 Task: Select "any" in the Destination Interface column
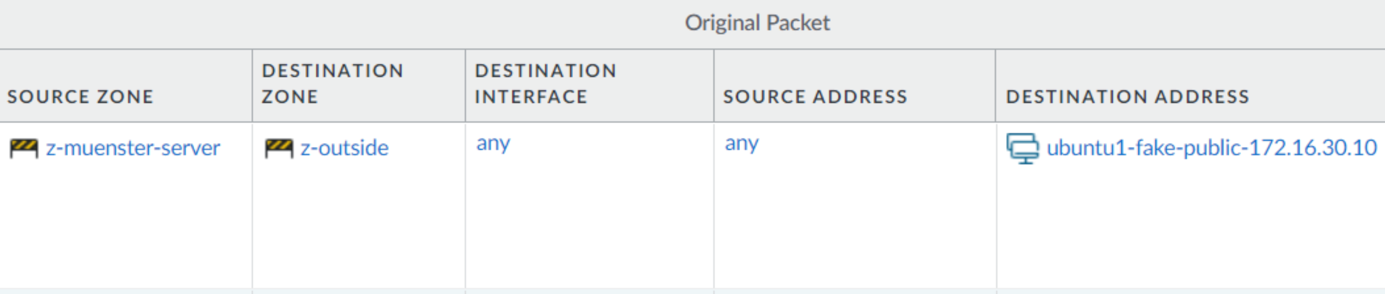[493, 144]
